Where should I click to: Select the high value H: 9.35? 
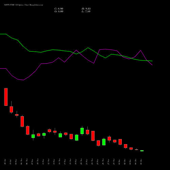pyautogui.click(x=86, y=9)
